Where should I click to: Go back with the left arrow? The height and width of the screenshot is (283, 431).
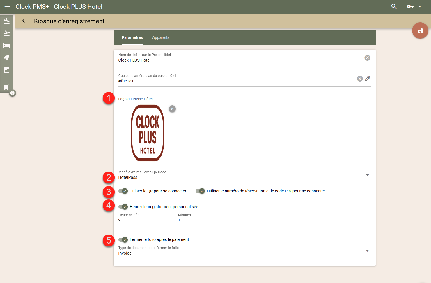pyautogui.click(x=24, y=21)
